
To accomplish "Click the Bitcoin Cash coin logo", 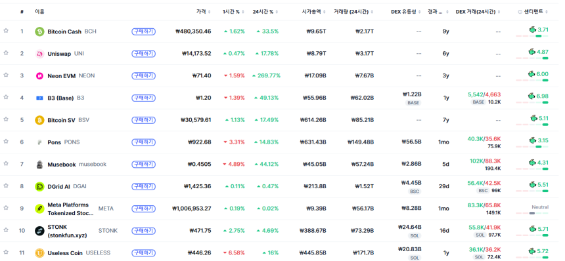I will (39, 31).
